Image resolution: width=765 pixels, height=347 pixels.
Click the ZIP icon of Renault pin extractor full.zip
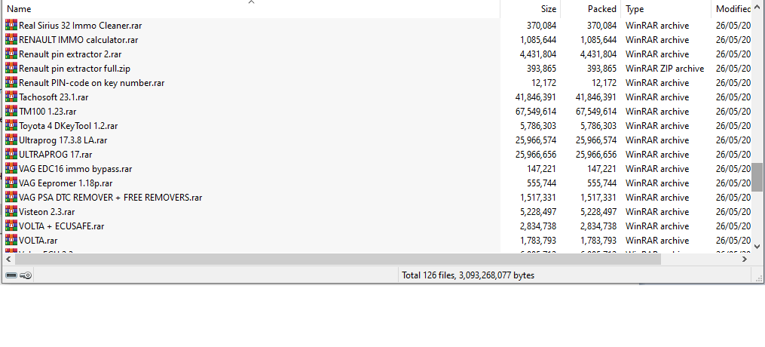click(11, 69)
